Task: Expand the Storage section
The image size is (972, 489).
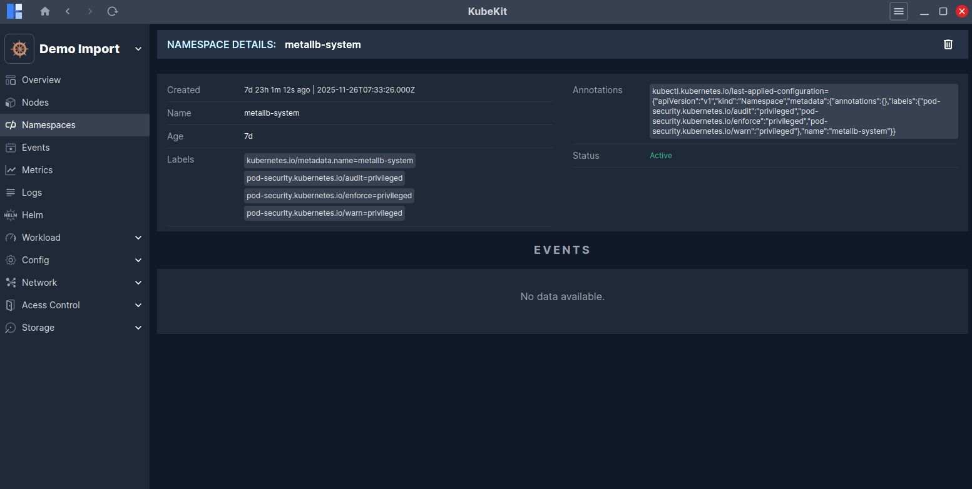Action: 38,327
